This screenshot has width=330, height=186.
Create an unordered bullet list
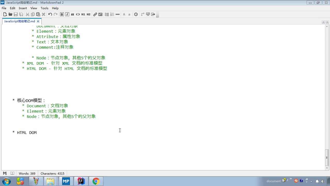(x=107, y=14)
